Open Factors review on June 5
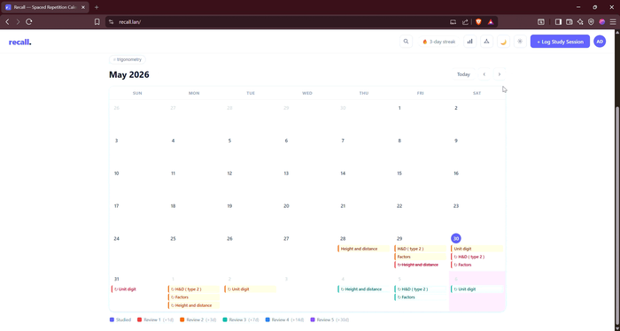Viewport: 620px width, 331px height. pyautogui.click(x=421, y=297)
